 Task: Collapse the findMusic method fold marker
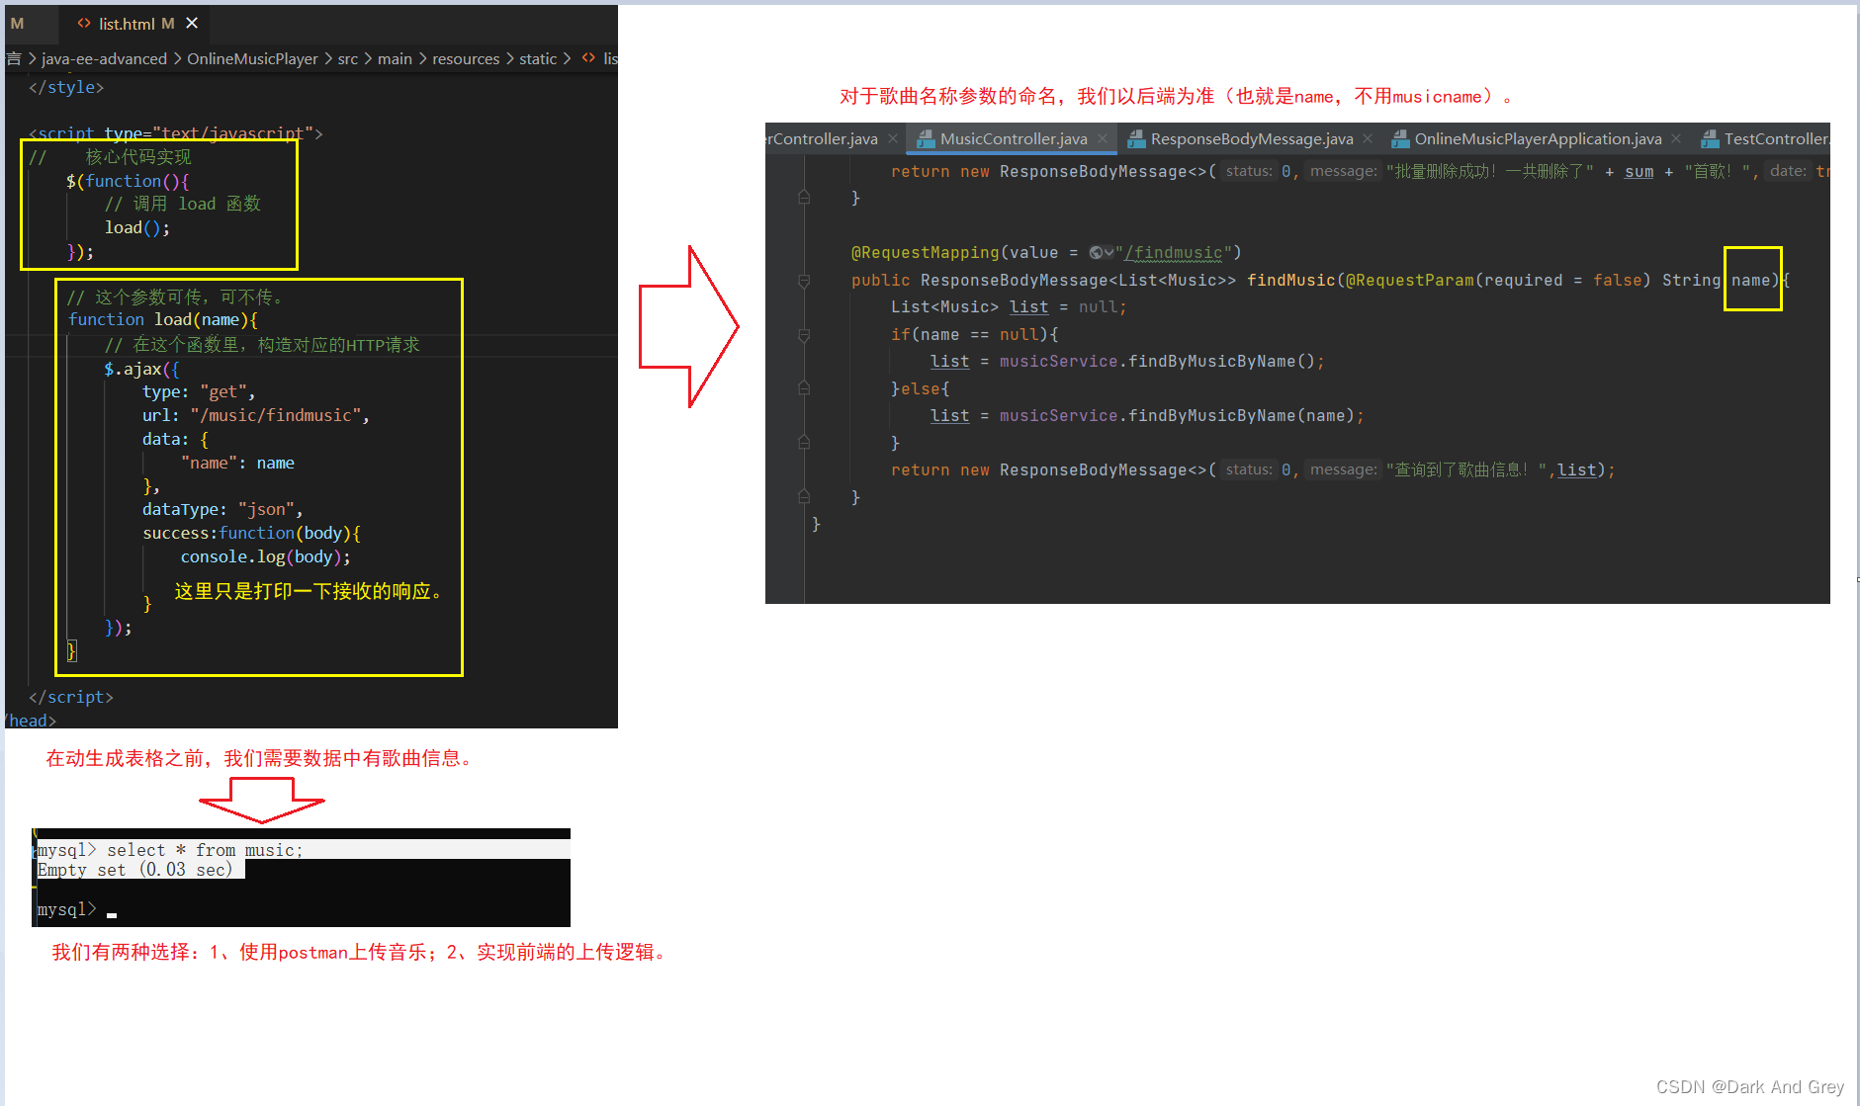coord(804,281)
